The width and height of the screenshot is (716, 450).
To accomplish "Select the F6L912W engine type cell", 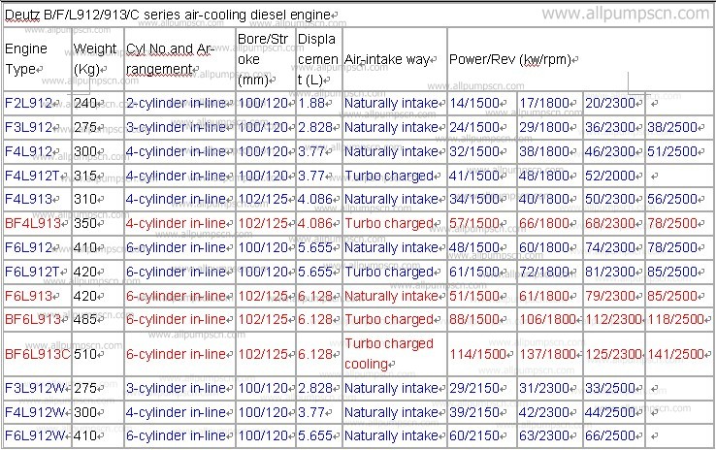I will [x=35, y=437].
